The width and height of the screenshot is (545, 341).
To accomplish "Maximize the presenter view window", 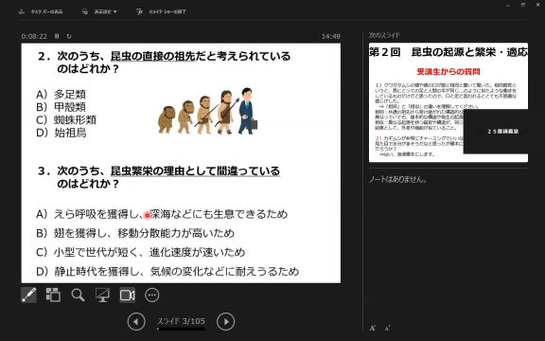I will 523,5.
